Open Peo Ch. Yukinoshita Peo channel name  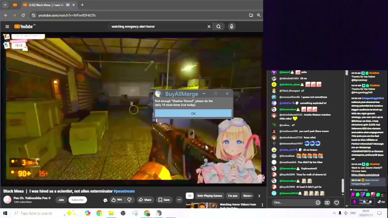pyautogui.click(x=30, y=198)
